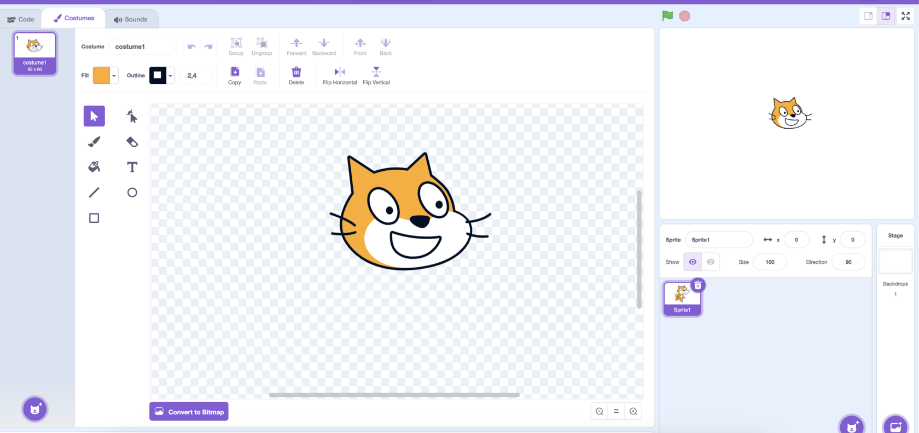Image resolution: width=919 pixels, height=433 pixels.
Task: Edit the Sprite name field
Action: click(x=719, y=240)
